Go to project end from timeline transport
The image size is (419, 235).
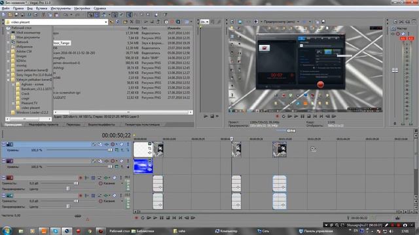[181, 218]
